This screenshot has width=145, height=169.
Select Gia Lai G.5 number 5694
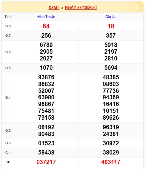click(111, 68)
